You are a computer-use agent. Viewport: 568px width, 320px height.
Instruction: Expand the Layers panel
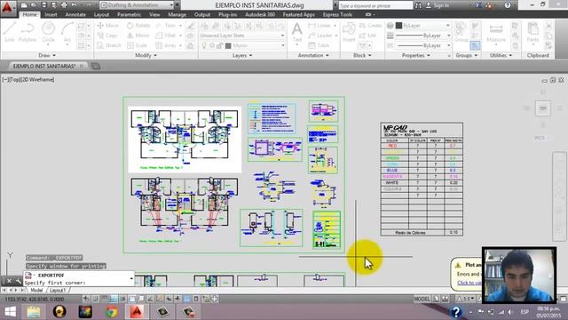coord(242,55)
